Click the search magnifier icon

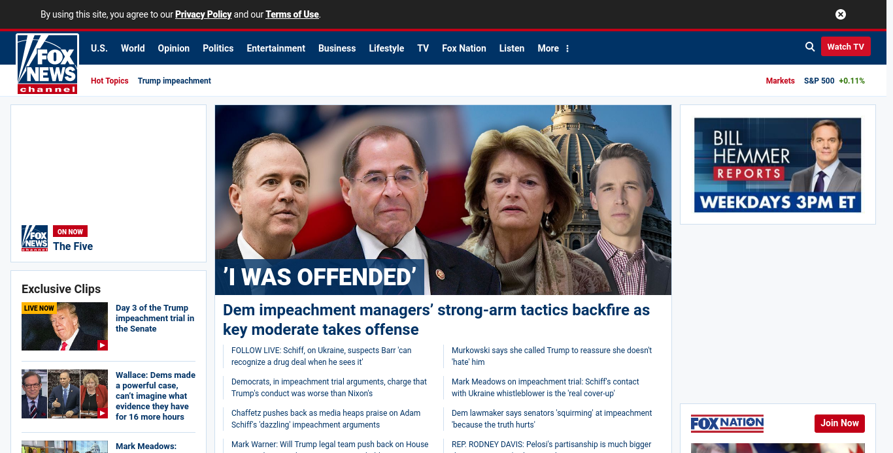[810, 46]
